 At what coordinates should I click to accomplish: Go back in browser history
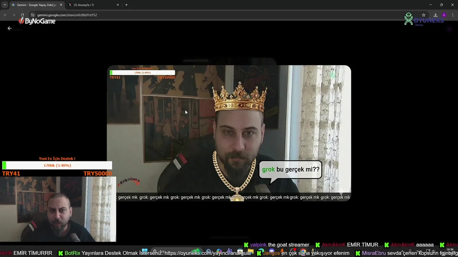point(5,15)
